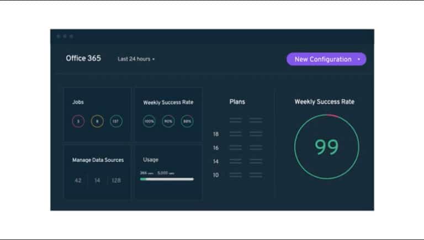This screenshot has width=424, height=240.
Task: Click the Jobs card heading
Action: pos(78,102)
